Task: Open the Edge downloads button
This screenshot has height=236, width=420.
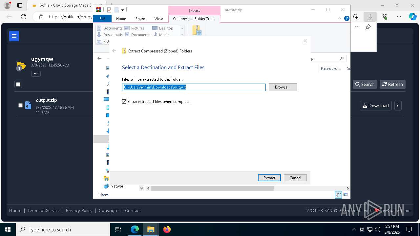Action: (370, 16)
